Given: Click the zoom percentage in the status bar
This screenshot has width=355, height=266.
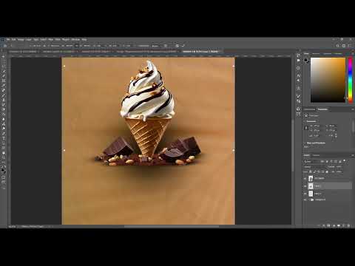Looking at the screenshot, I should 12,226.
